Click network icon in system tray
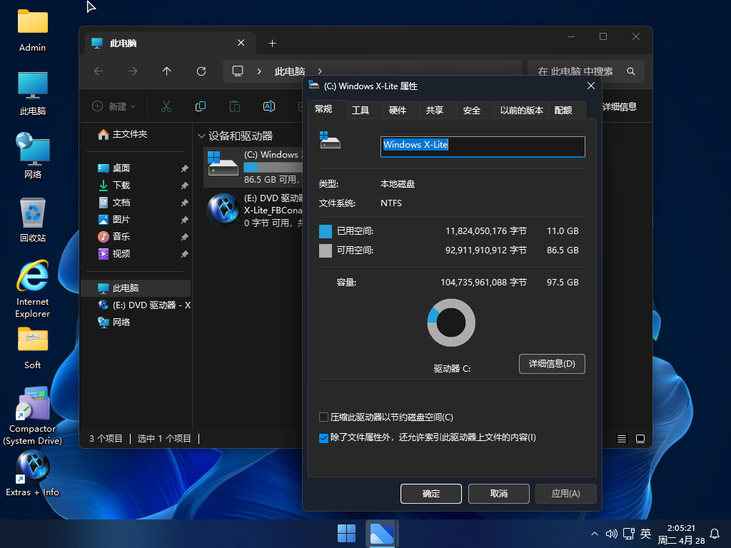This screenshot has height=548, width=731. pyautogui.click(x=629, y=534)
